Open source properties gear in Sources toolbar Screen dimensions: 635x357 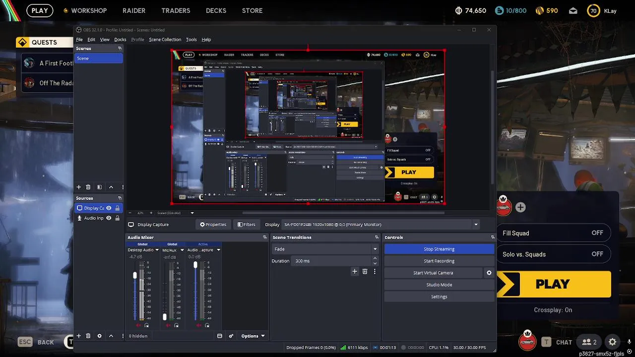coord(99,336)
